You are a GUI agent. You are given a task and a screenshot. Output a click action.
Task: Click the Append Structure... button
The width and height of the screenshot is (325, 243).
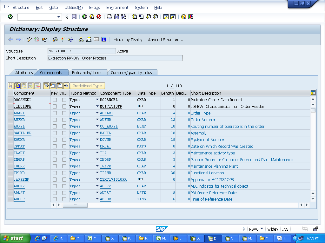tap(165, 40)
